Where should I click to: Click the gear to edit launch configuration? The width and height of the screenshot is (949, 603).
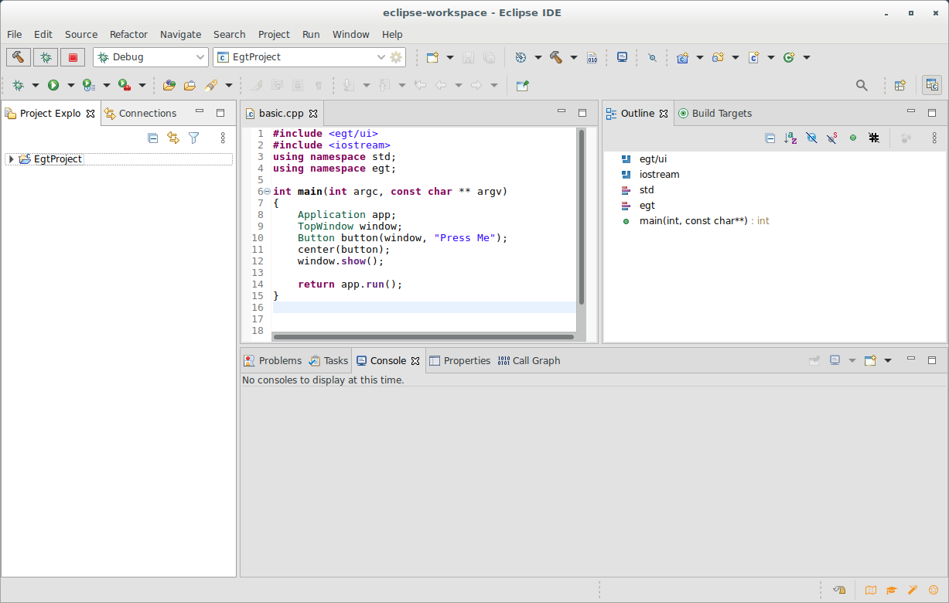(x=396, y=57)
